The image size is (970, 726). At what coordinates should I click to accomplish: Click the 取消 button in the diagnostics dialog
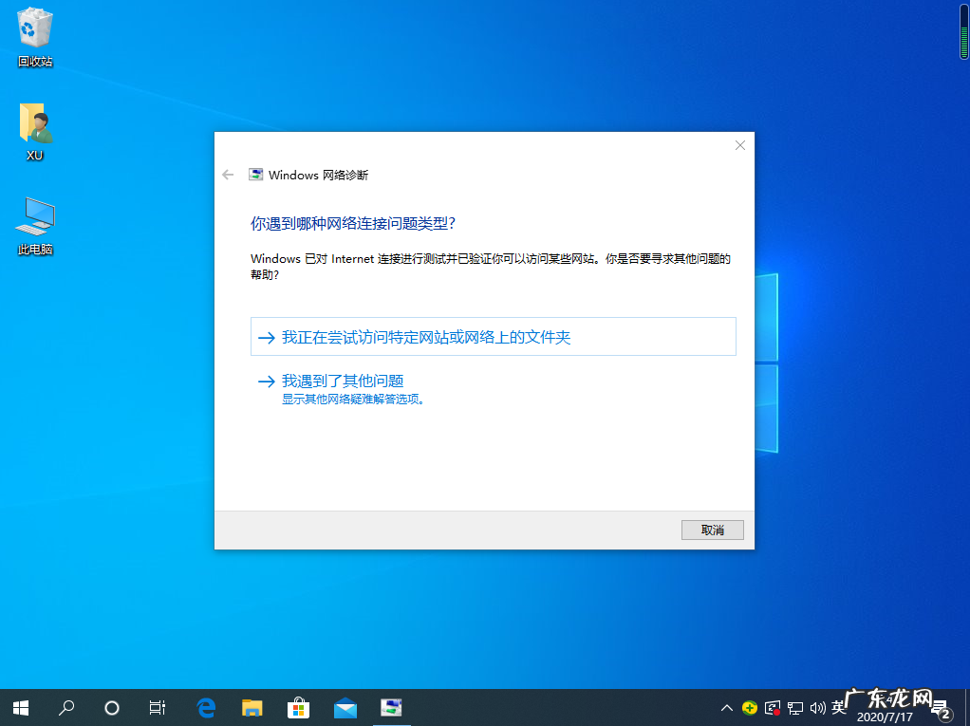click(712, 530)
